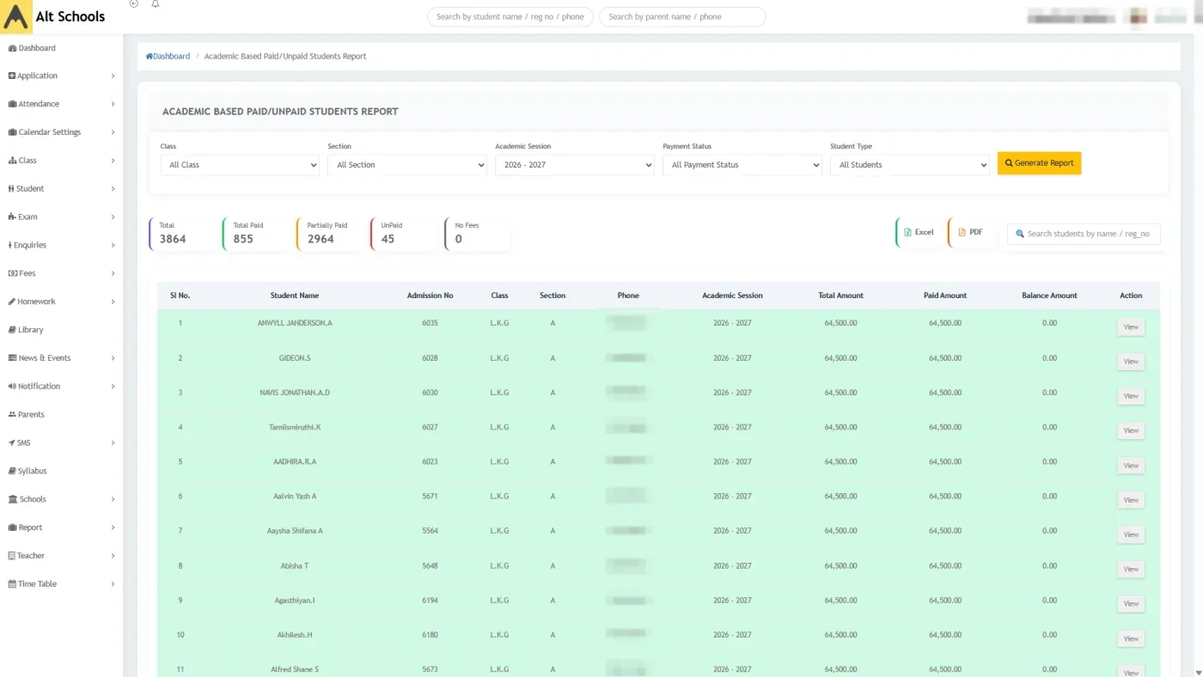1203x677 pixels.
Task: Click the Excel file icon
Action: click(x=908, y=232)
